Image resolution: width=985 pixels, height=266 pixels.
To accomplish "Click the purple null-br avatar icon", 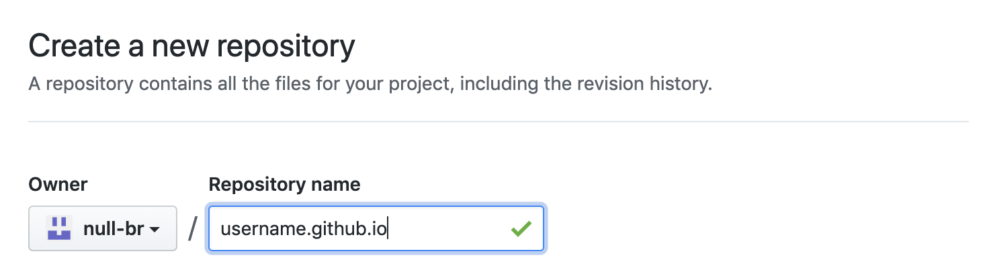I will 59,228.
